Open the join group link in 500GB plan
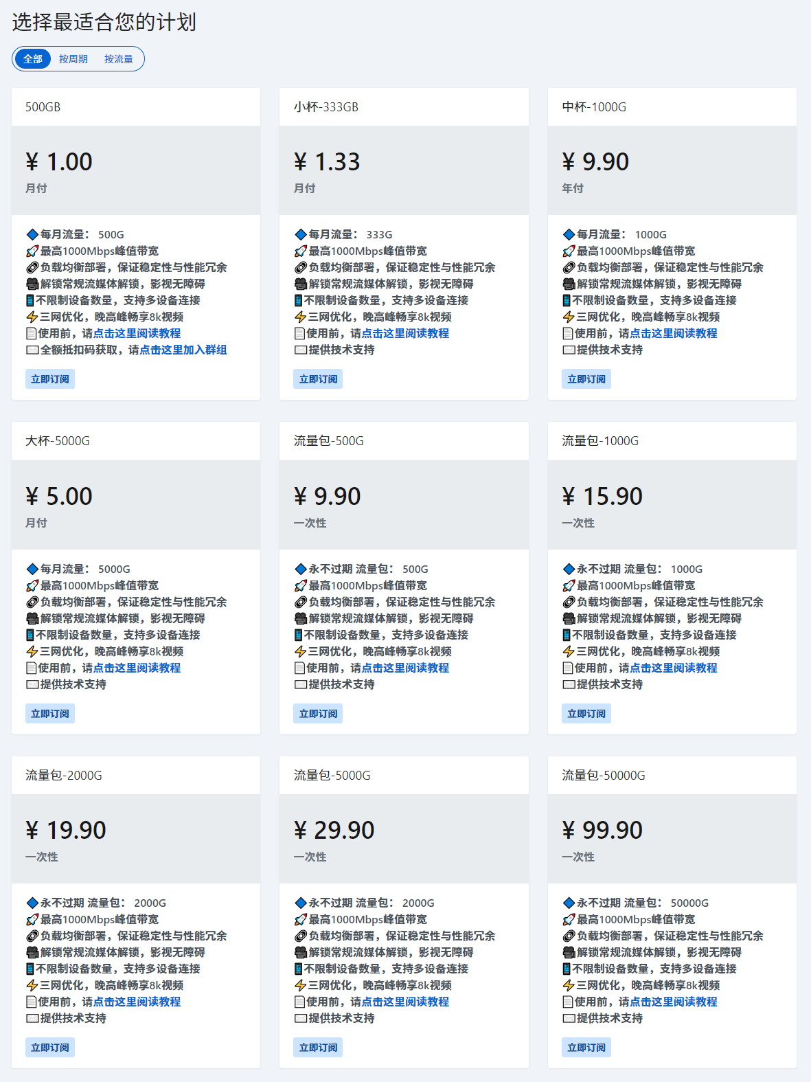Image resolution: width=811 pixels, height=1082 pixels. (x=183, y=350)
